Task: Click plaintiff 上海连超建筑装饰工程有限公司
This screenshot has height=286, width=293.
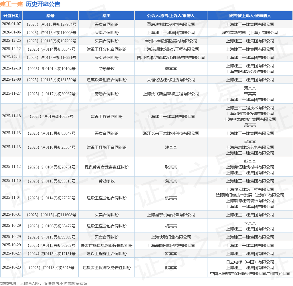Action: tap(171, 49)
